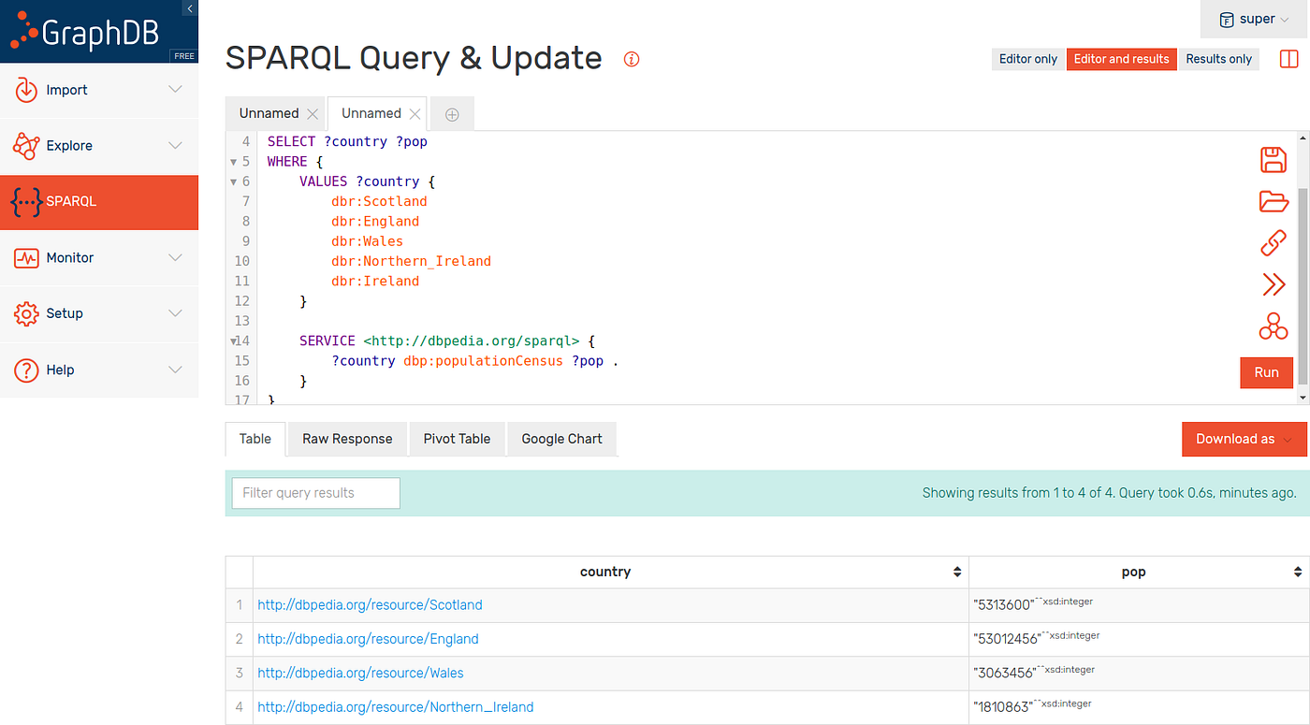This screenshot has width=1310, height=725.
Task: Open saved queries folder icon
Action: (1274, 201)
